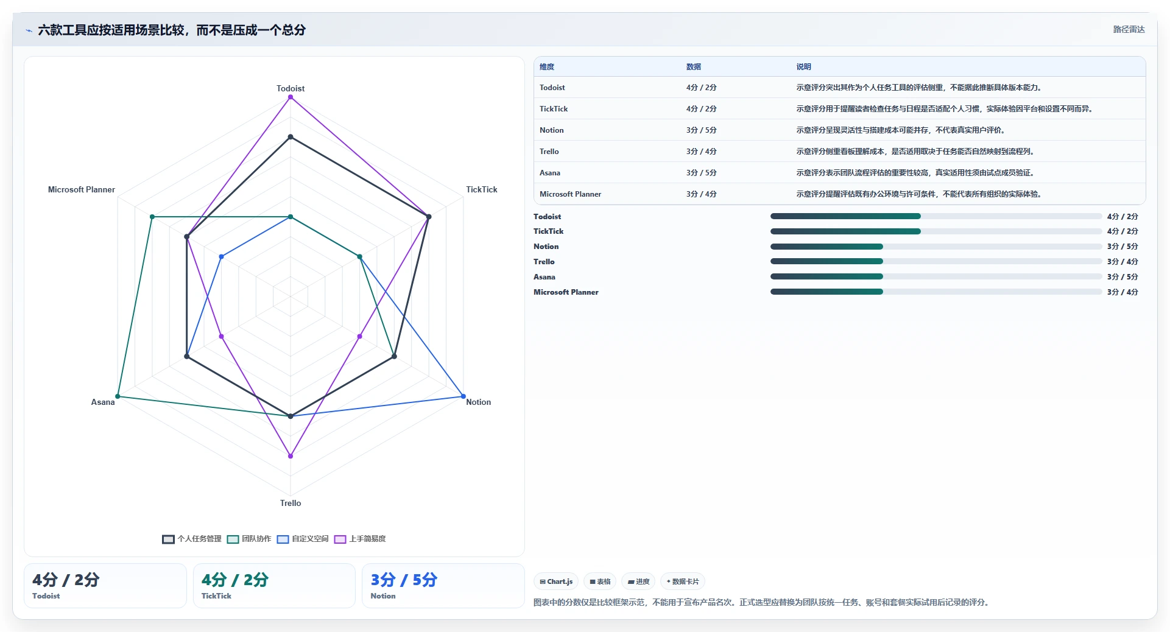Click the Notion radar axis label

(479, 402)
